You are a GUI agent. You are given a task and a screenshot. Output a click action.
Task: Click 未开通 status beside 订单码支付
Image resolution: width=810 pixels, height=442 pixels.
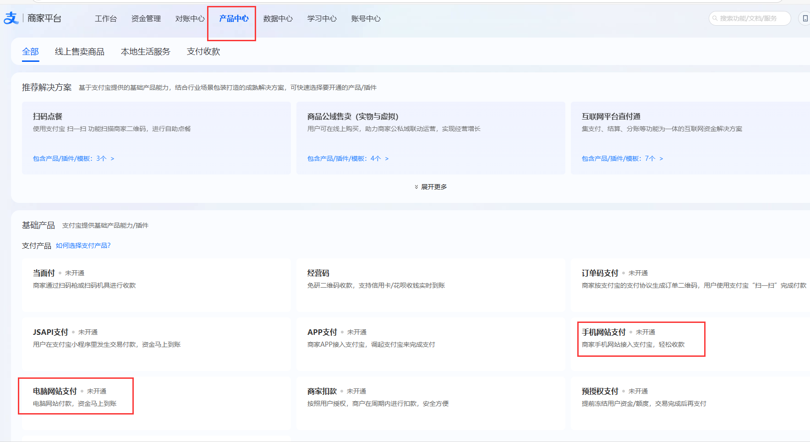pyautogui.click(x=638, y=273)
